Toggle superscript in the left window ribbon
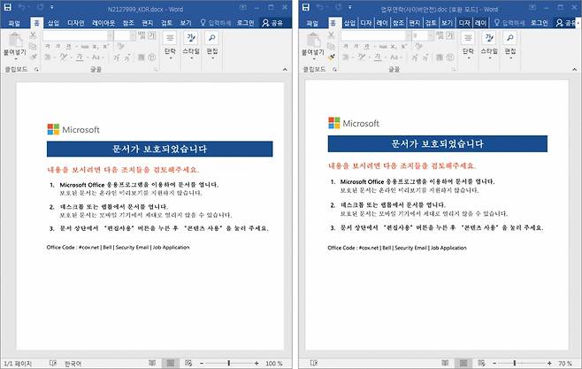This screenshot has height=369, width=582. click(x=106, y=46)
